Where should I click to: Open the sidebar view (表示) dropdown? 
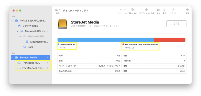58,10
